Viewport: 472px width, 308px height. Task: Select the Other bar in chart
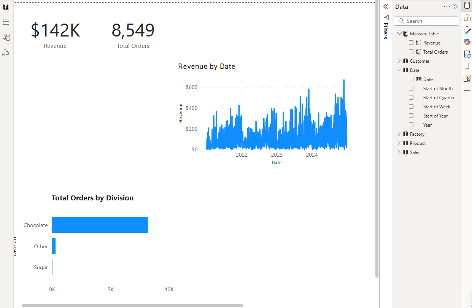tap(54, 246)
